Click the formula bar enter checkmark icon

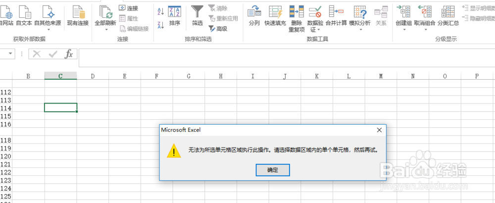click(x=52, y=54)
